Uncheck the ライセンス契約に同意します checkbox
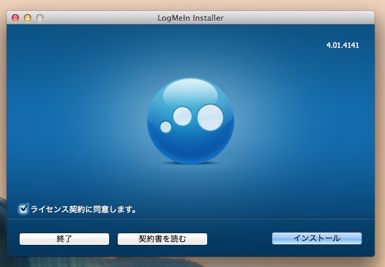The height and width of the screenshot is (267, 385). 23,209
